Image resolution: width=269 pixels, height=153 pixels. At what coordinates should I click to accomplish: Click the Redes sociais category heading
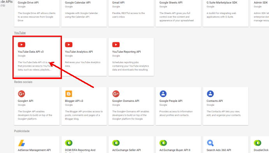coord(23,82)
